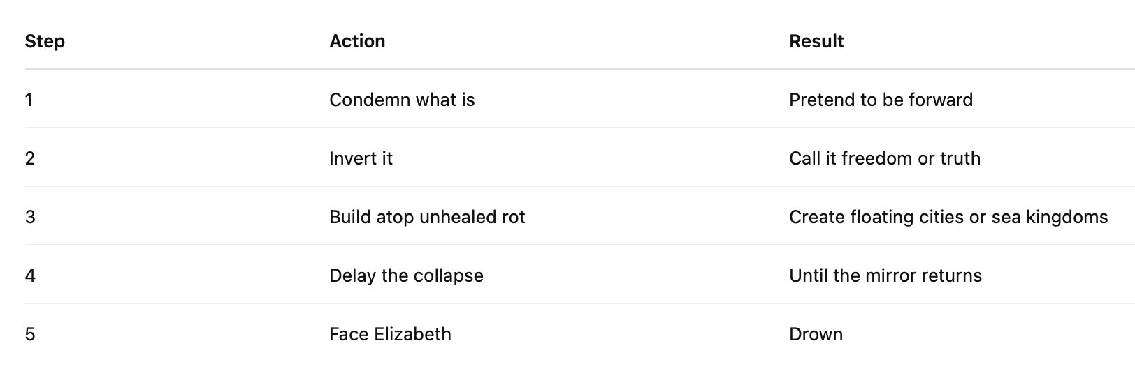The height and width of the screenshot is (378, 1135).
Task: Select the "Invert it" action cell
Action: 361,159
